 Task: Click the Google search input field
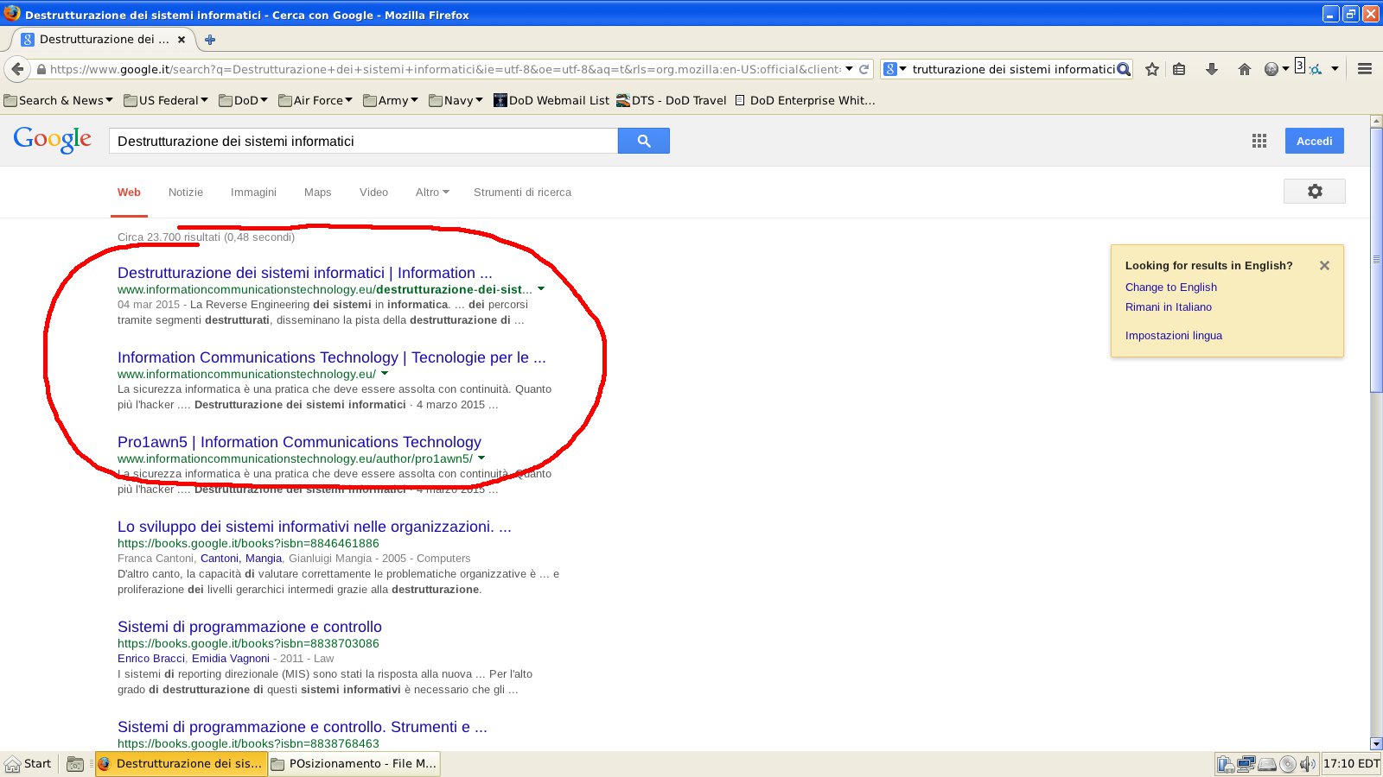point(363,141)
